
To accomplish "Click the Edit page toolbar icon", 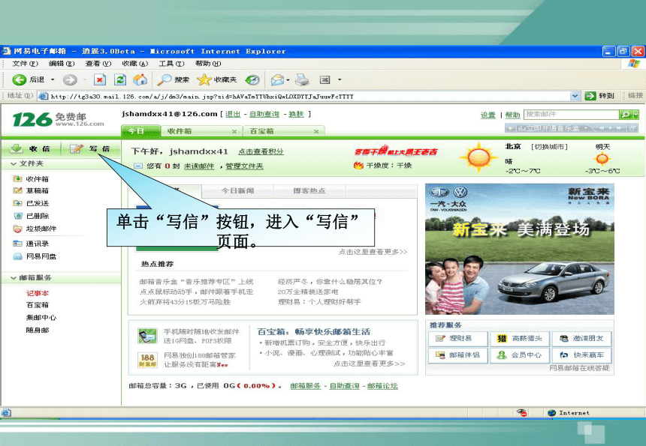I will 325,79.
